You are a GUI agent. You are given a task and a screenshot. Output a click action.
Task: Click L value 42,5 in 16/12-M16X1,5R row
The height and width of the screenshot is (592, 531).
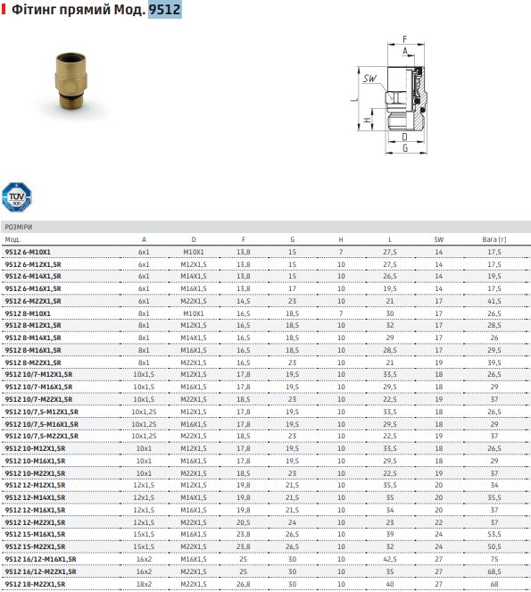390,559
